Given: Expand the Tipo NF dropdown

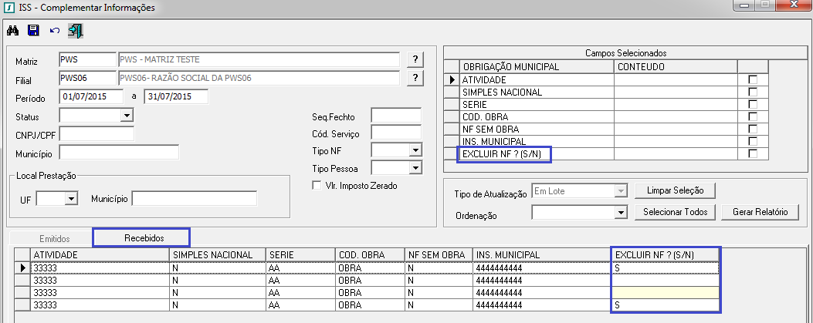Looking at the screenshot, I should [x=415, y=150].
